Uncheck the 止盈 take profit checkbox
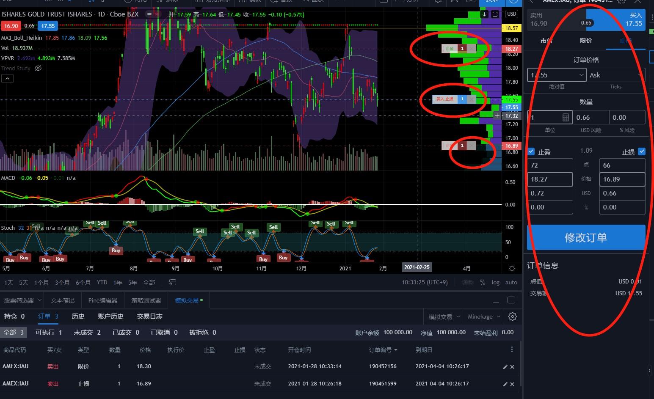The image size is (654, 399). click(x=531, y=151)
